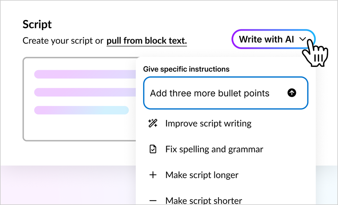This screenshot has height=205, width=338.
Task: Click the plus icon for longer script
Action: [153, 175]
